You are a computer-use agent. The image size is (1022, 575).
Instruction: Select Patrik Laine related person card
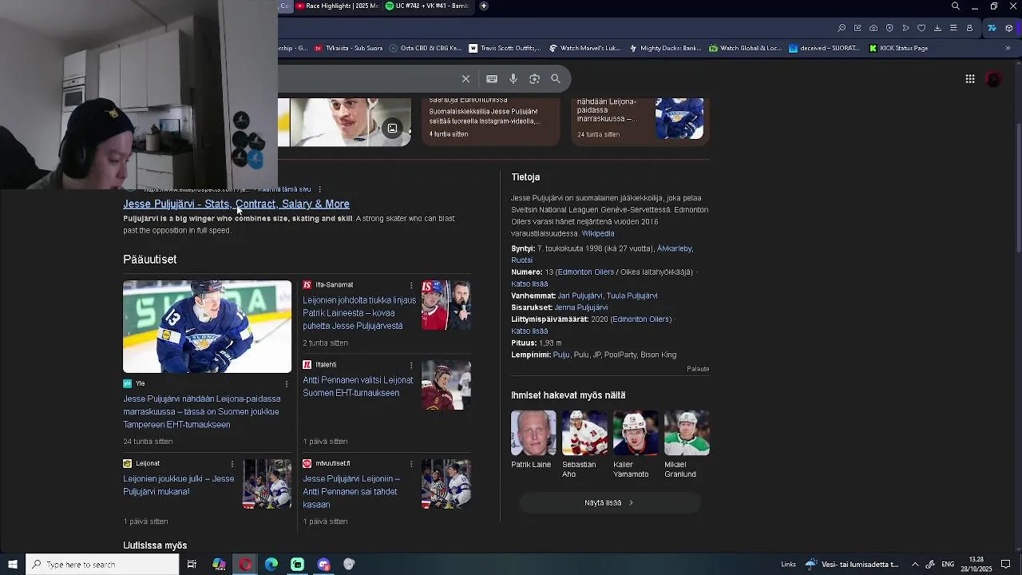point(533,439)
